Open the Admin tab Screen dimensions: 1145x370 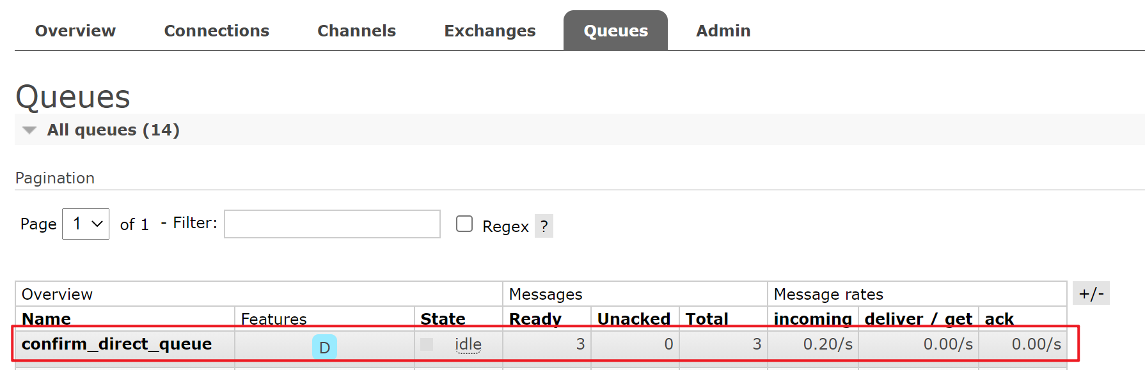[723, 31]
